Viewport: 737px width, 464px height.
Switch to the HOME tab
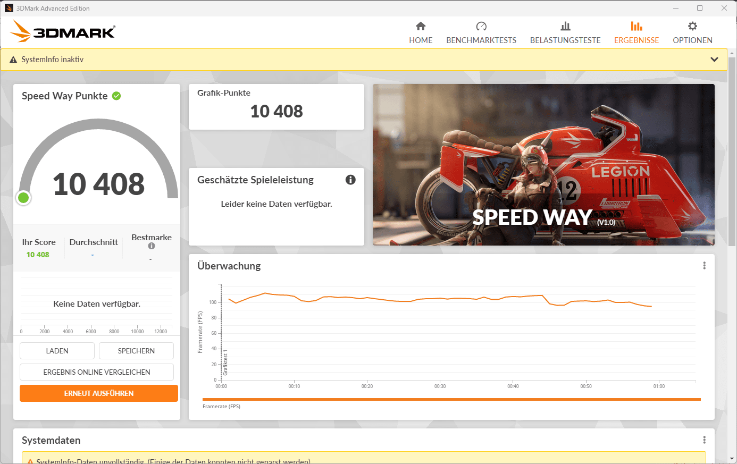(421, 40)
